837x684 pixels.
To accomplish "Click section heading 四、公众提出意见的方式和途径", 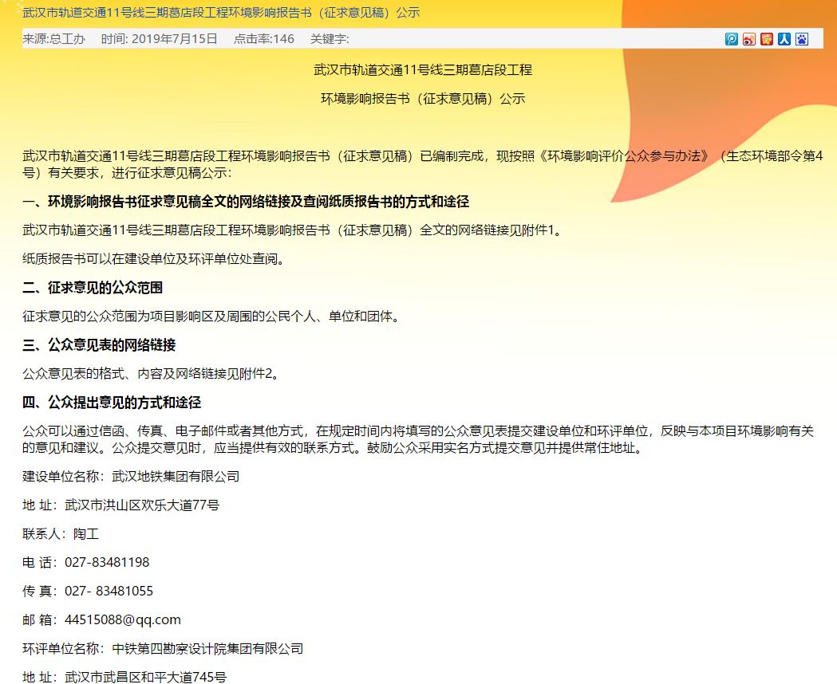I will [x=112, y=403].
